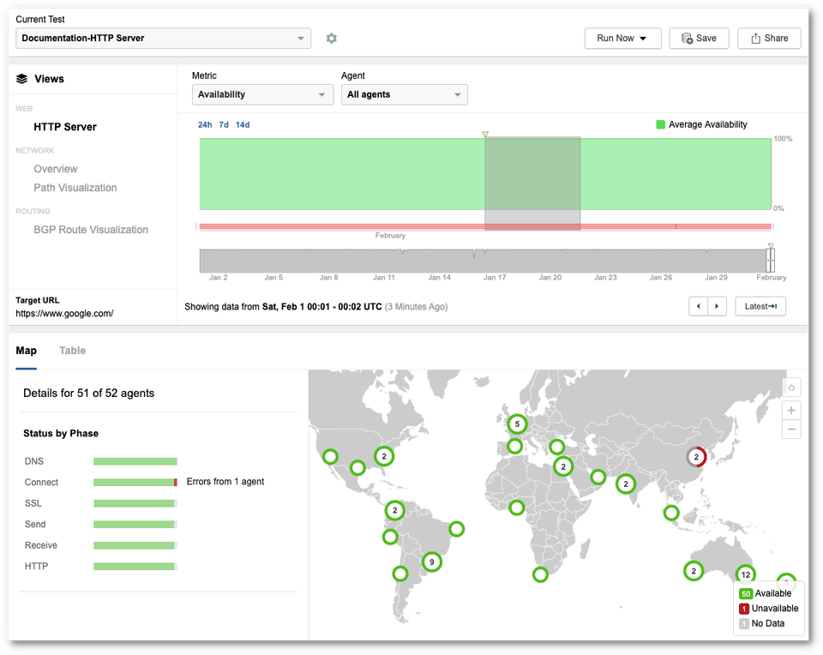Open test settings gear icon
The image size is (823, 655).
pyautogui.click(x=332, y=39)
